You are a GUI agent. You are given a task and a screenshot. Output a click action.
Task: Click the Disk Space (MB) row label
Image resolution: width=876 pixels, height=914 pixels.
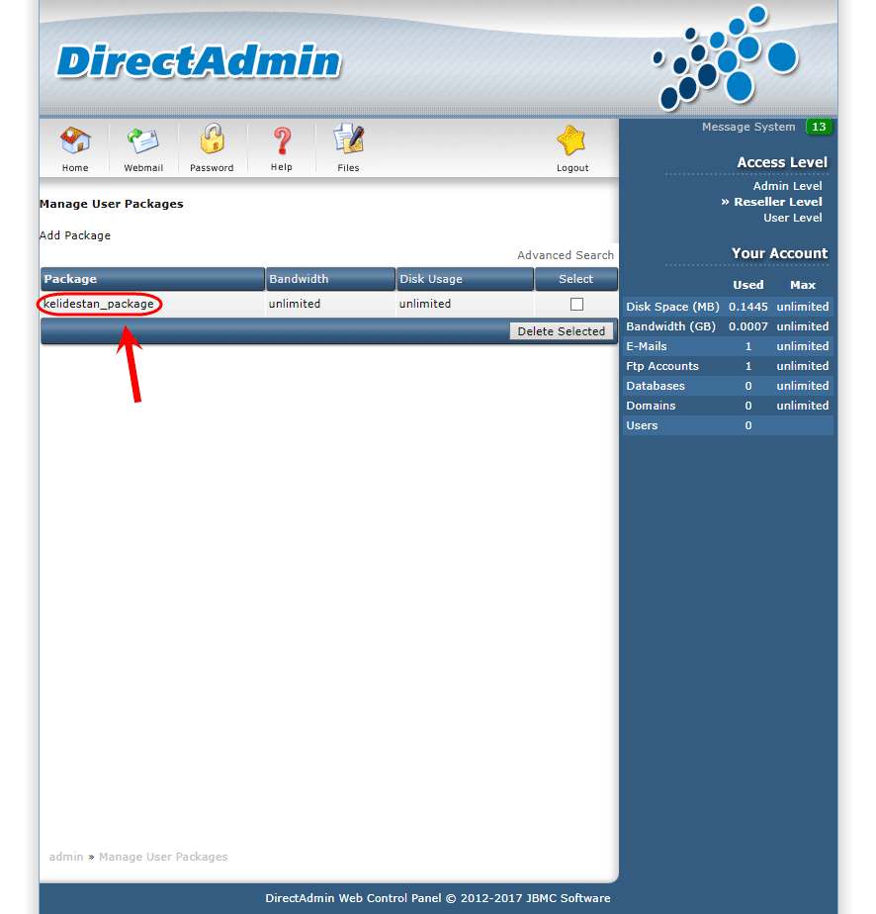[x=672, y=307]
